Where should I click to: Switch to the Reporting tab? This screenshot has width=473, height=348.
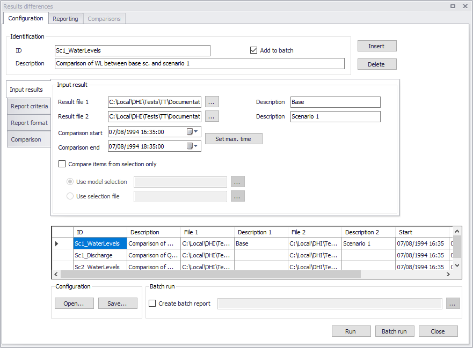pyautogui.click(x=66, y=19)
